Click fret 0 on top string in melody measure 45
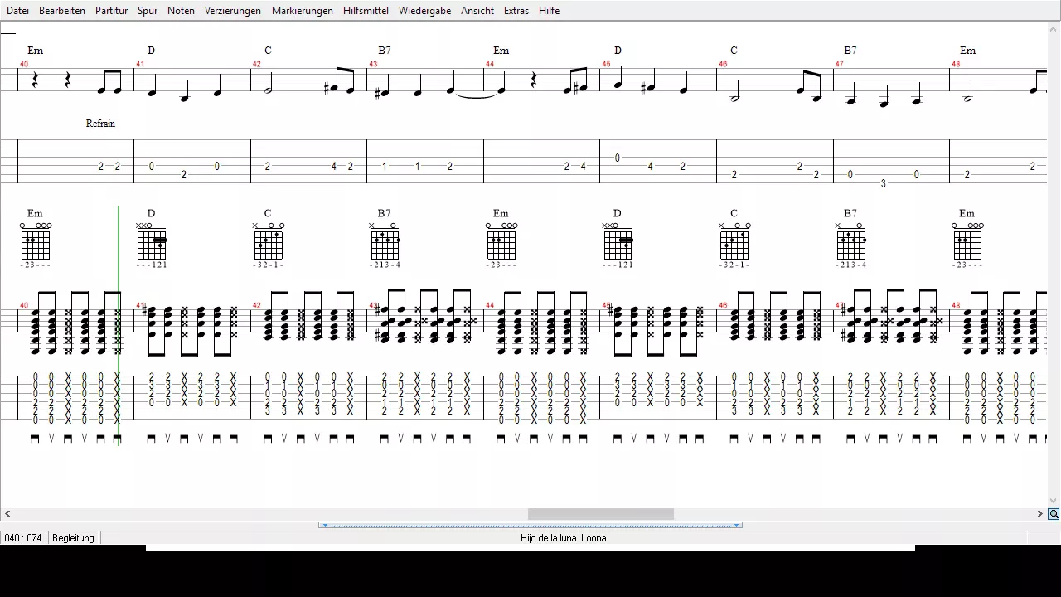The image size is (1061, 597). click(x=618, y=158)
